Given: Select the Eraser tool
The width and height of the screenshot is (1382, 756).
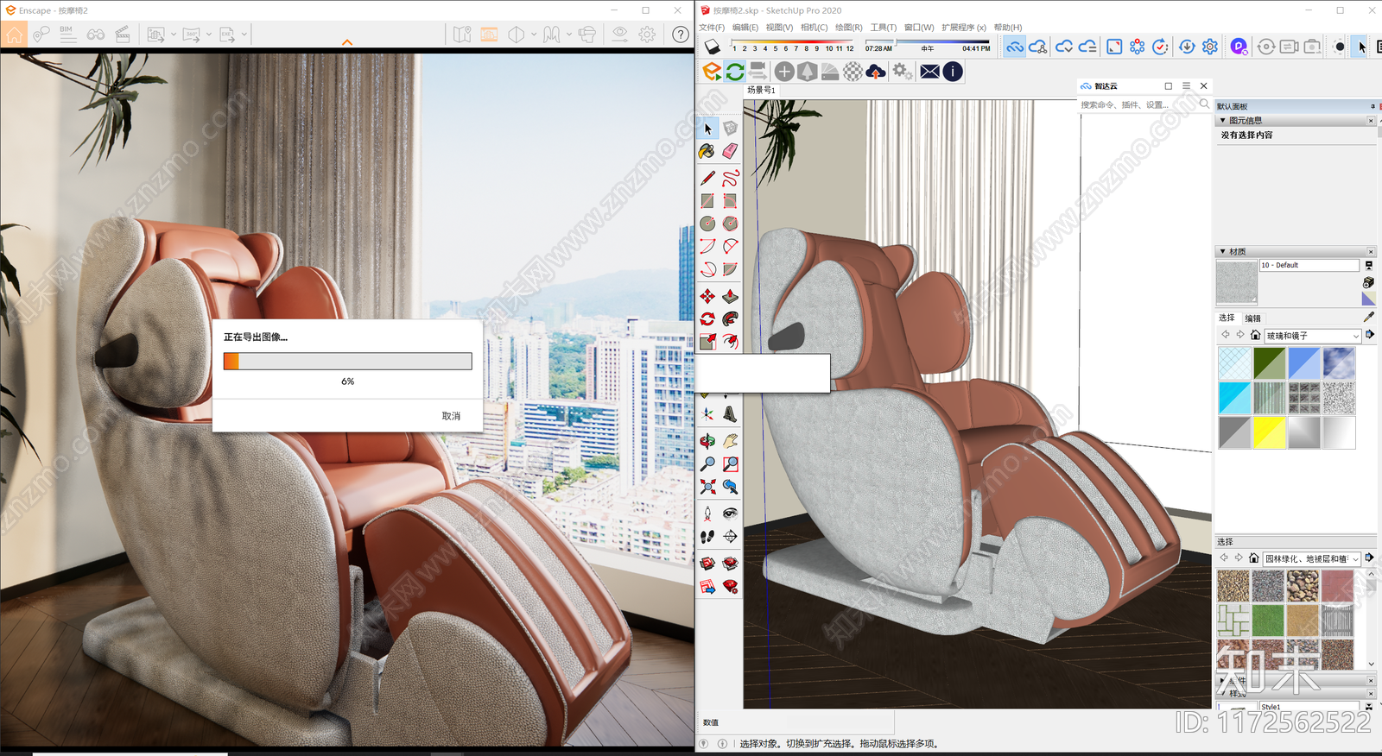Looking at the screenshot, I should click(x=730, y=152).
